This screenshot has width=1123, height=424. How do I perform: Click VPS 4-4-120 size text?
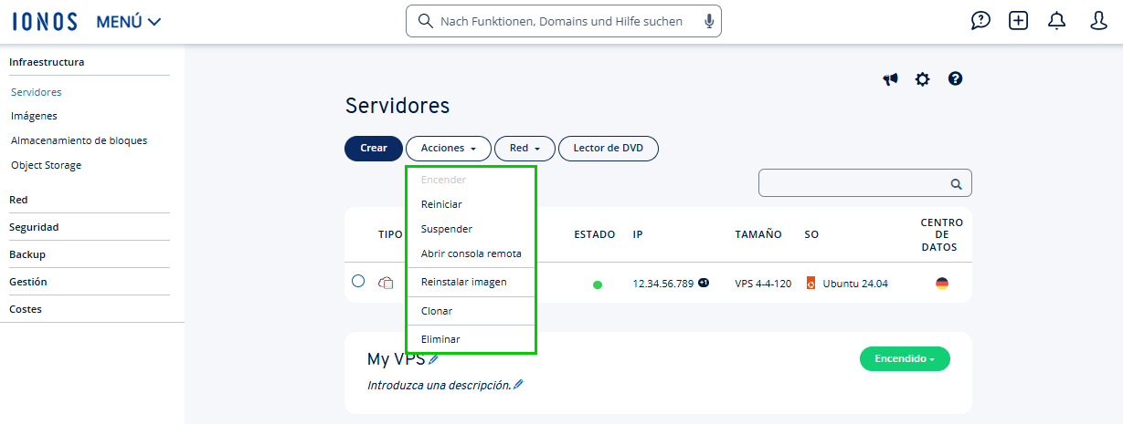(x=763, y=284)
